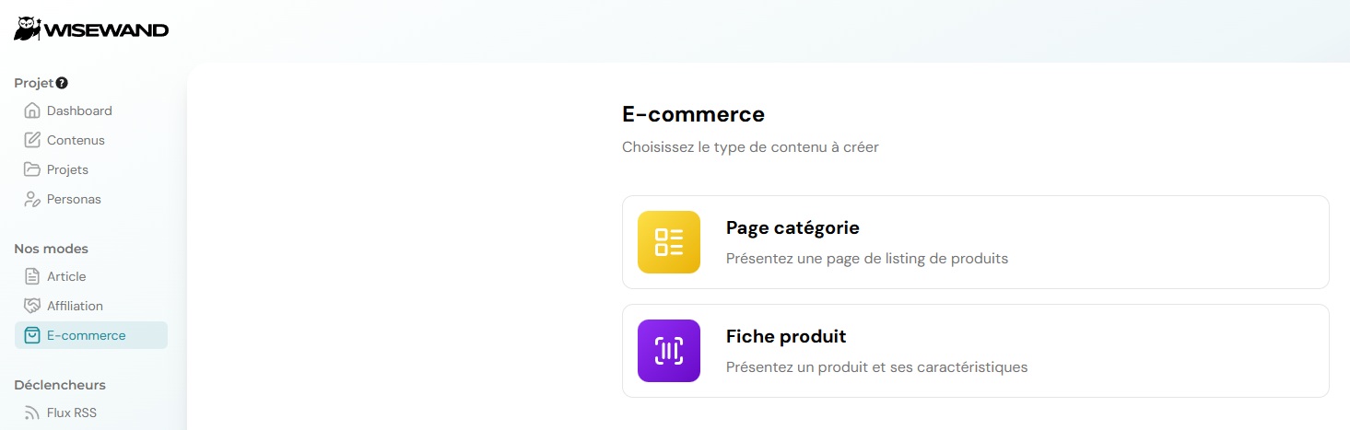Open the Dashboard menu item

click(x=79, y=110)
